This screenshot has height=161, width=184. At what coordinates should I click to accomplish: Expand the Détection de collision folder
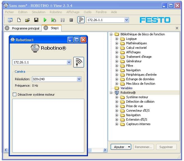[117, 102]
